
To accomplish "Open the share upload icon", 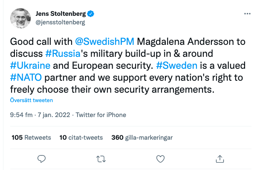I will [x=220, y=159].
